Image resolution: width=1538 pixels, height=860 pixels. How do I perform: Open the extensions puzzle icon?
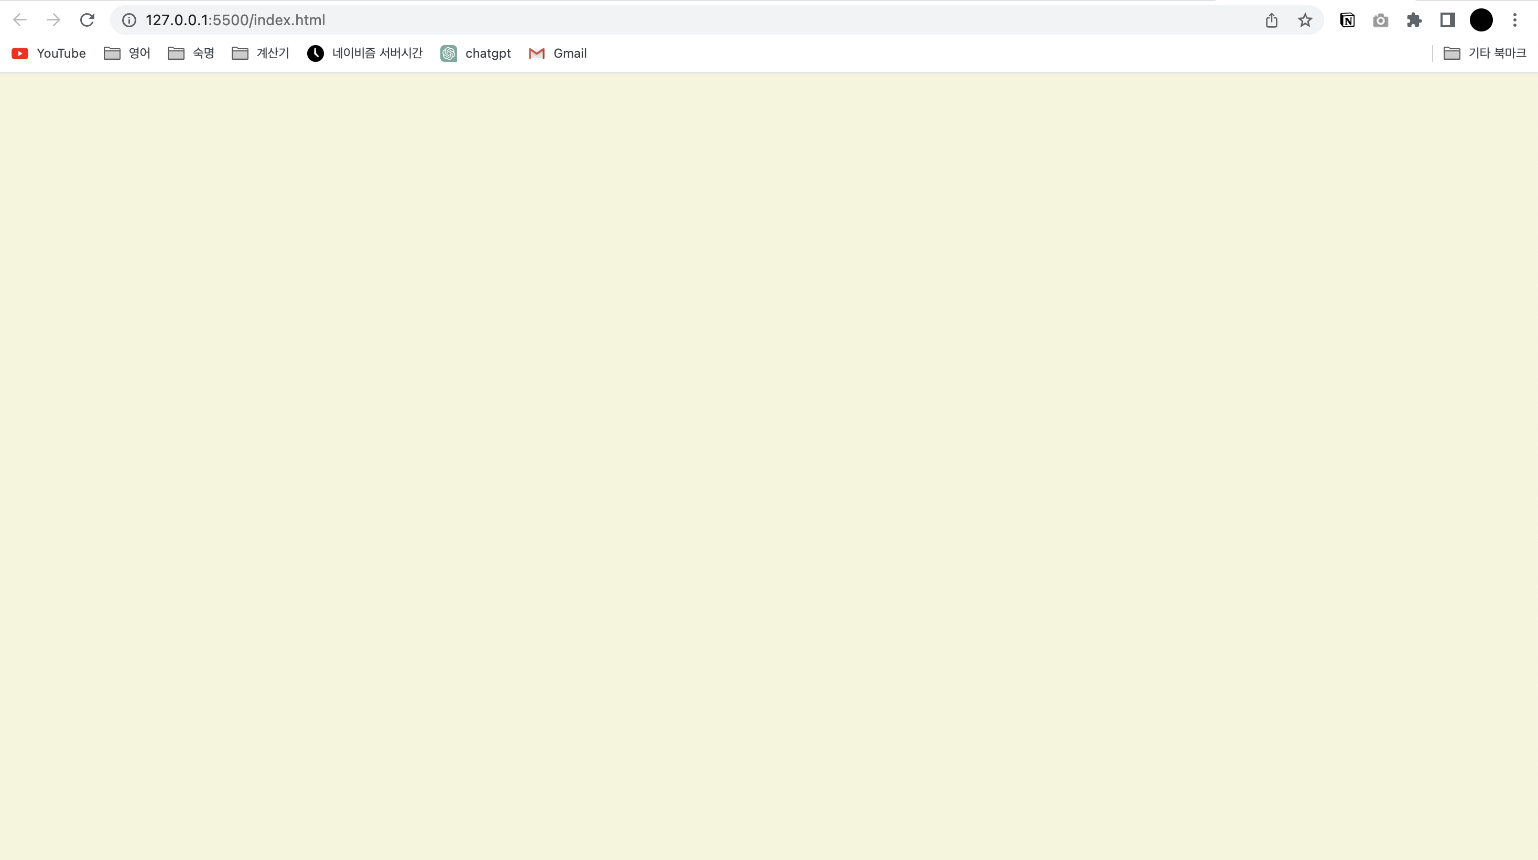click(x=1414, y=20)
